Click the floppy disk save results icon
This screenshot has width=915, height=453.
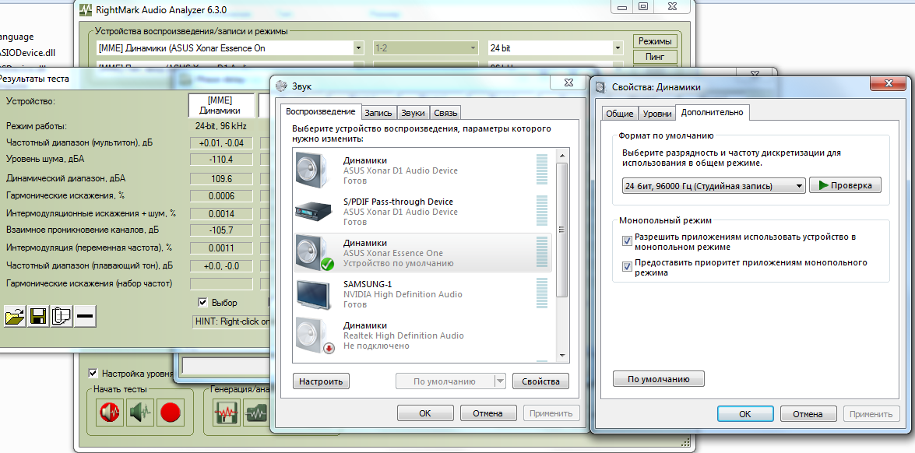click(38, 316)
